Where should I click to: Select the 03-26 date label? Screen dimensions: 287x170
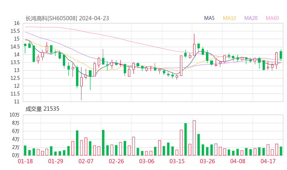coord(207,161)
